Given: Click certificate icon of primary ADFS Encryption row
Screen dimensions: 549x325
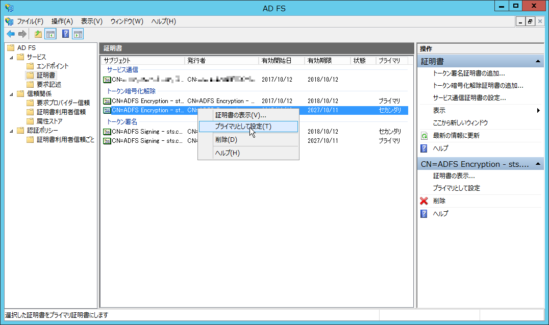Looking at the screenshot, I should (x=107, y=101).
